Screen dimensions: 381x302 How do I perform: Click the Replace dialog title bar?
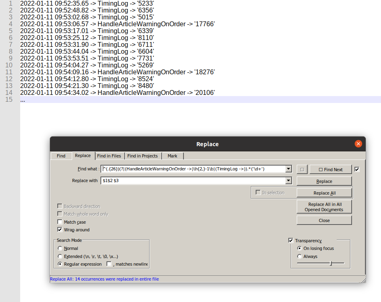click(x=208, y=144)
